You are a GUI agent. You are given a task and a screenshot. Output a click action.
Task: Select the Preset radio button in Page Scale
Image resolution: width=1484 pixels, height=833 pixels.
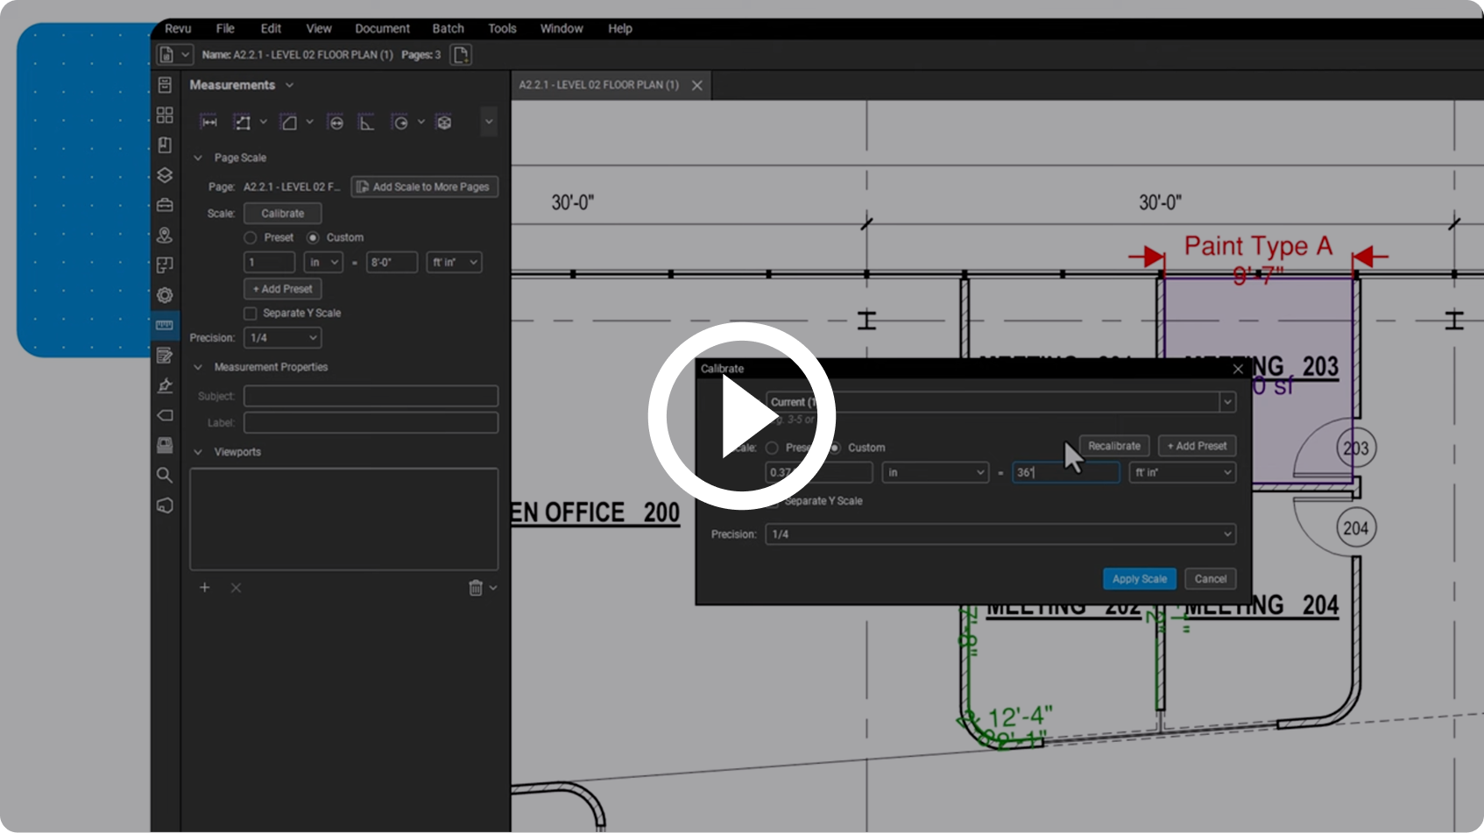(x=251, y=237)
